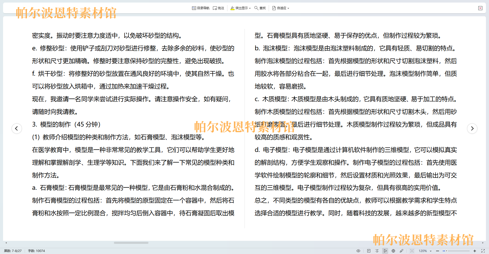Go to previous page with left arrow
This screenshot has width=489, height=254.
click(x=17, y=128)
